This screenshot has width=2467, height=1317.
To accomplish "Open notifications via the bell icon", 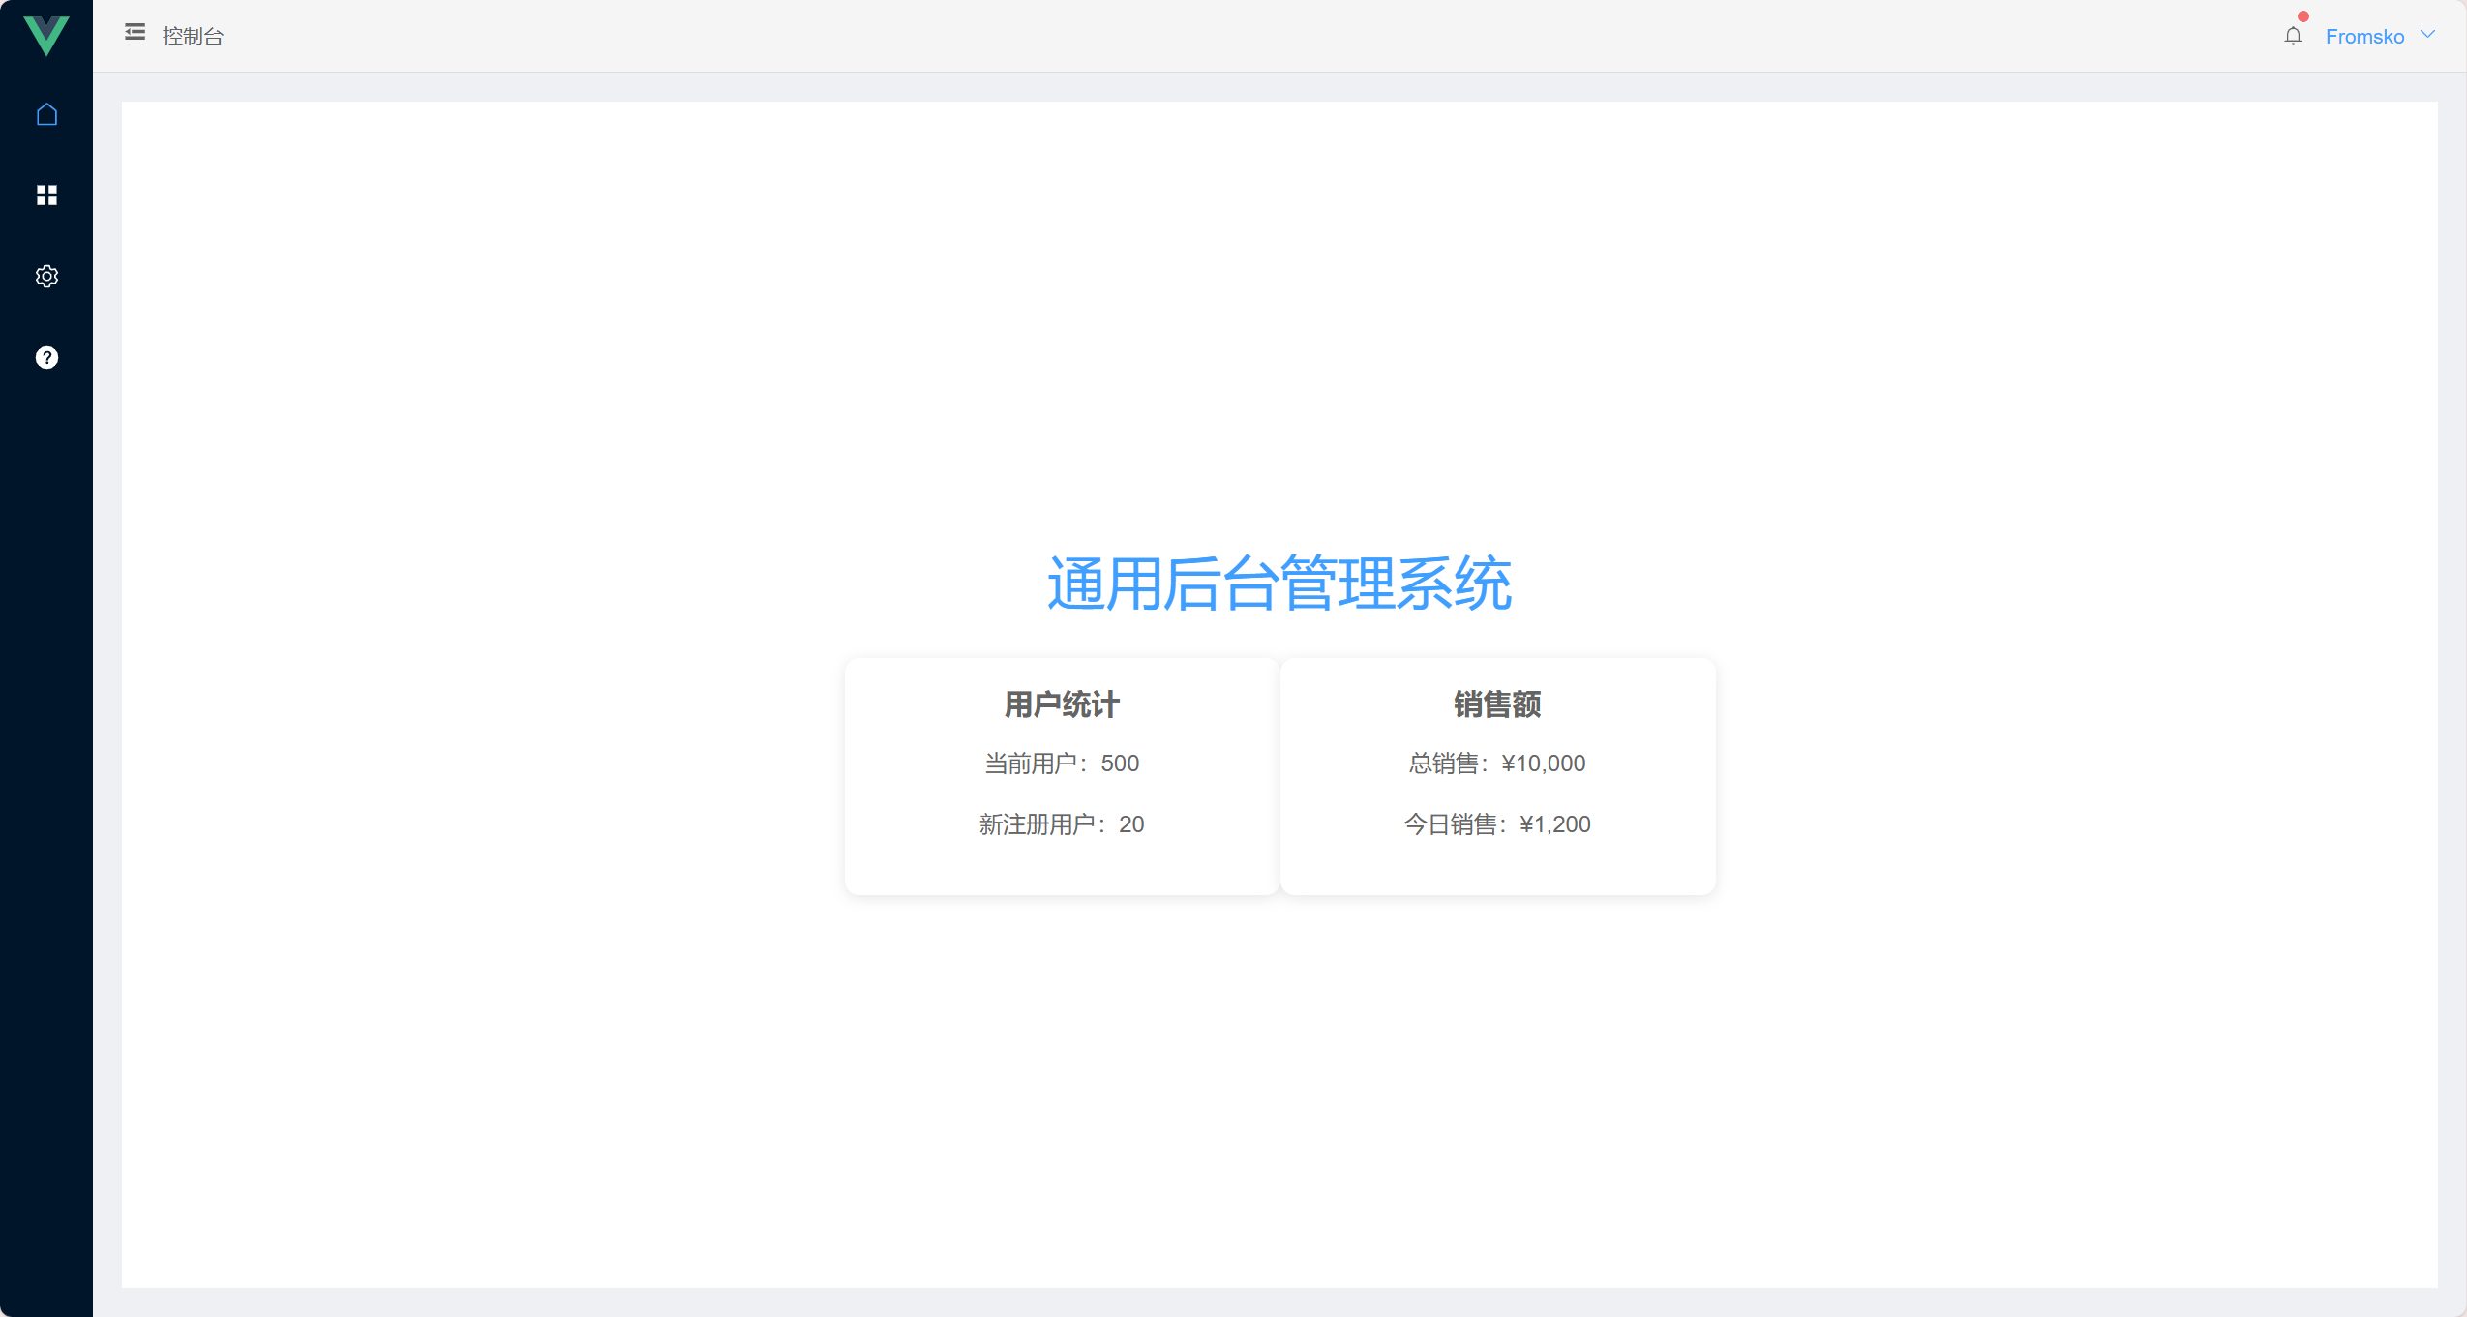I will [x=2292, y=37].
